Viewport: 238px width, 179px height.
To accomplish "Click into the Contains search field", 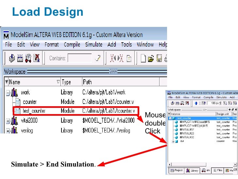I will 80,58.
